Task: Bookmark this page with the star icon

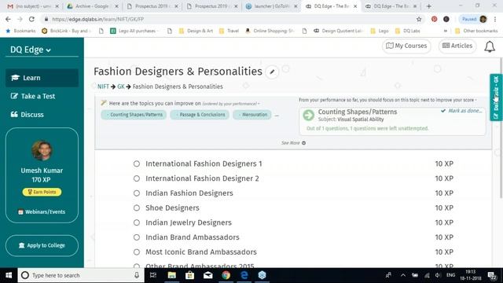Action: pos(419,19)
